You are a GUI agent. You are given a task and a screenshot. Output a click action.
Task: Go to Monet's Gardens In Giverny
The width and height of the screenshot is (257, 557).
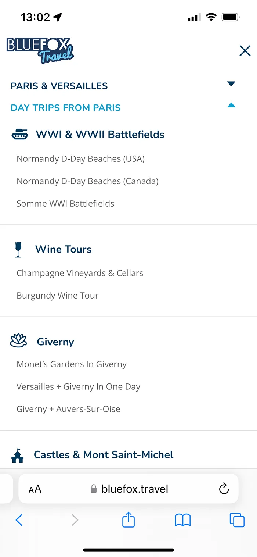pos(72,364)
